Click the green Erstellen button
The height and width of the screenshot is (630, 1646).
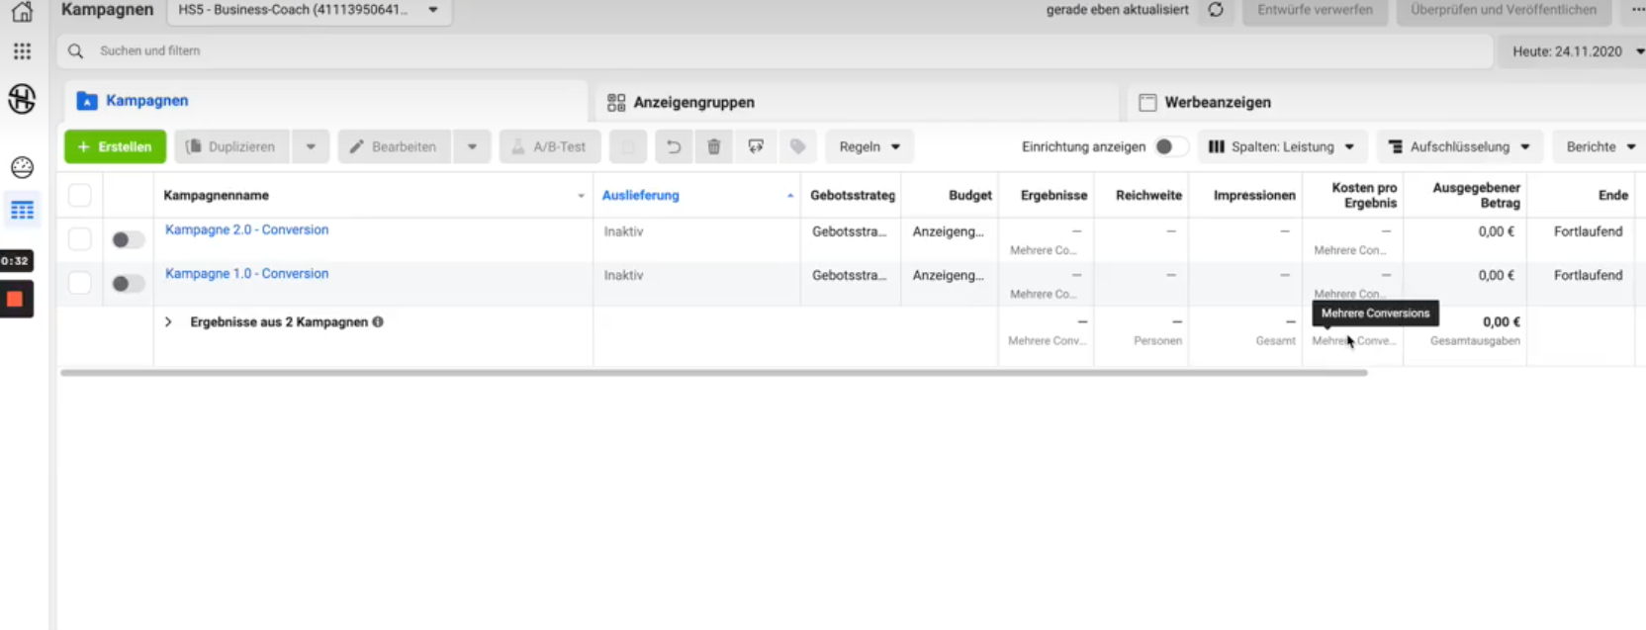pos(115,146)
